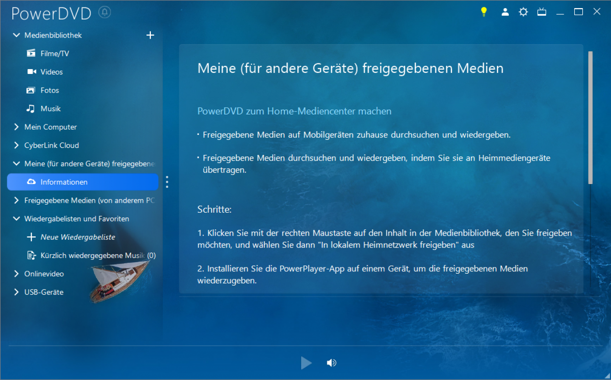Click the playlist icon for Kürzlich wiedergegebene Musik
The image size is (611, 380).
[32, 256]
